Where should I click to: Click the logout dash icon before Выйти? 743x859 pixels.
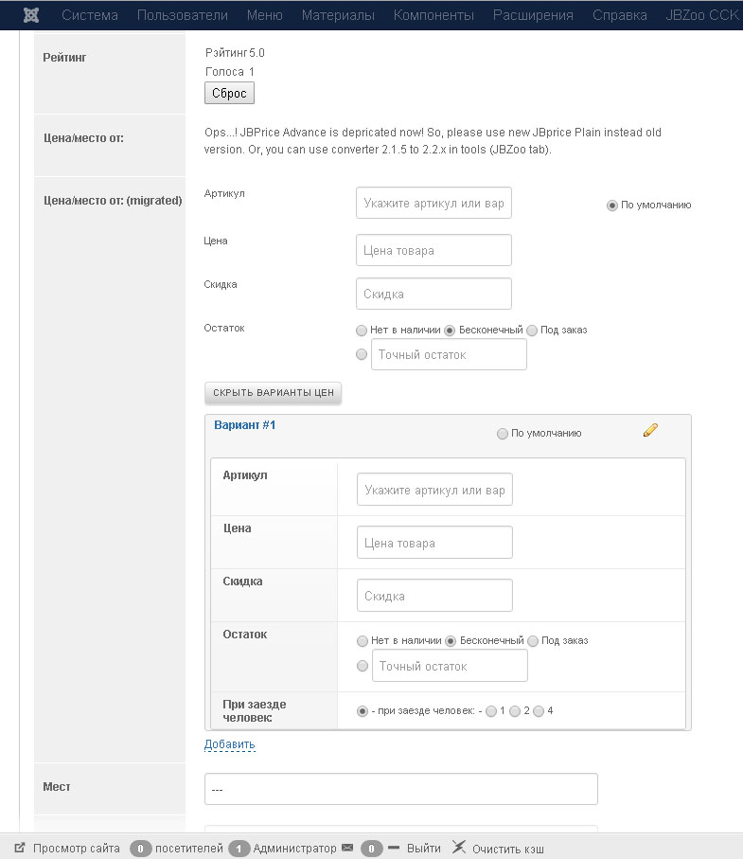[x=394, y=848]
